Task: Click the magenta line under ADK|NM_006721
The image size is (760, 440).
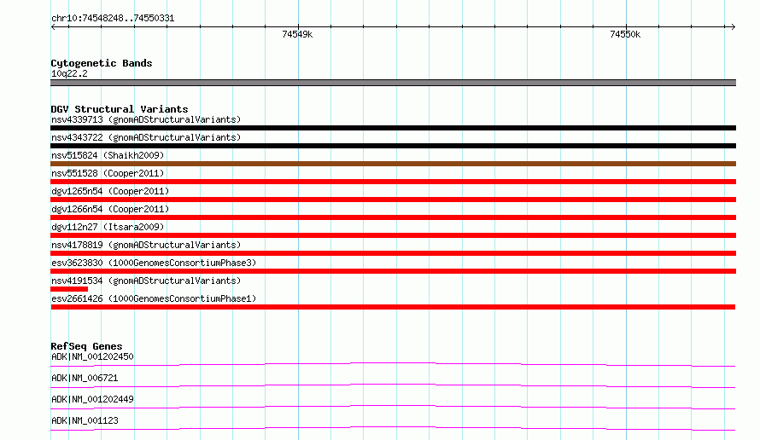Action: 393,385
